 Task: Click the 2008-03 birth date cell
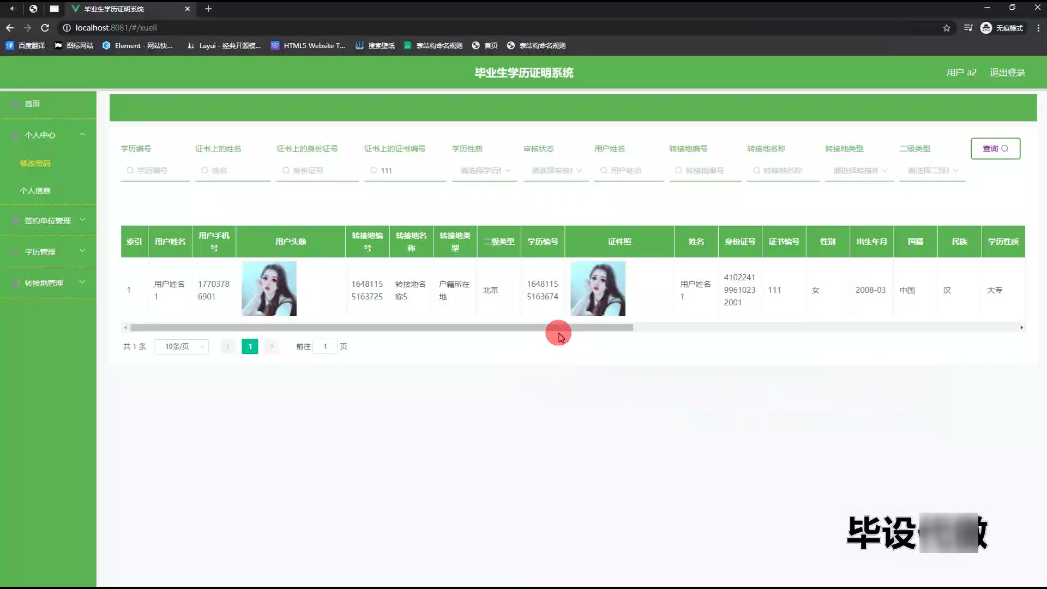870,290
